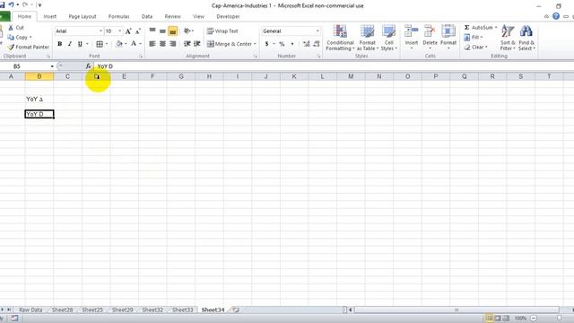
Task: Top align cell contents
Action: [x=152, y=31]
